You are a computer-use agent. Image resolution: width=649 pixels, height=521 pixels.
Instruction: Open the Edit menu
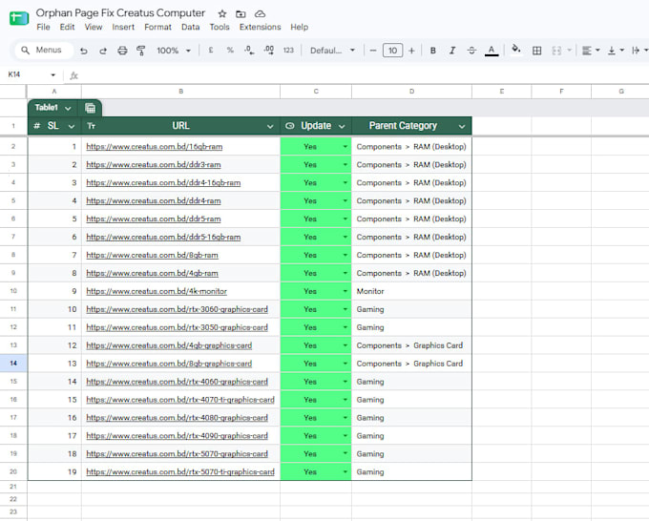click(x=67, y=28)
